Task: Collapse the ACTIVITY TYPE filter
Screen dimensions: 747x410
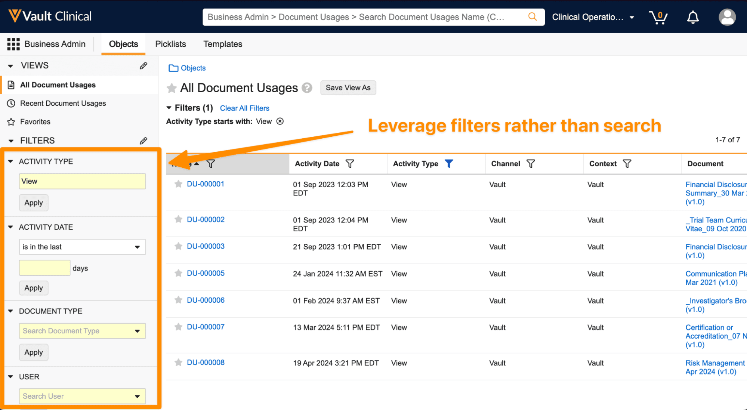Action: [x=10, y=161]
